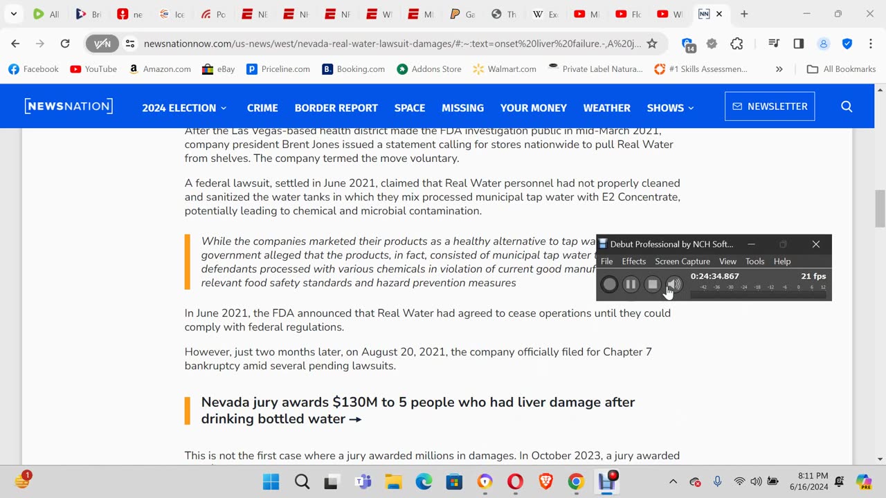886x498 pixels.
Task: Open the Facebook bookmark
Action: click(33, 69)
